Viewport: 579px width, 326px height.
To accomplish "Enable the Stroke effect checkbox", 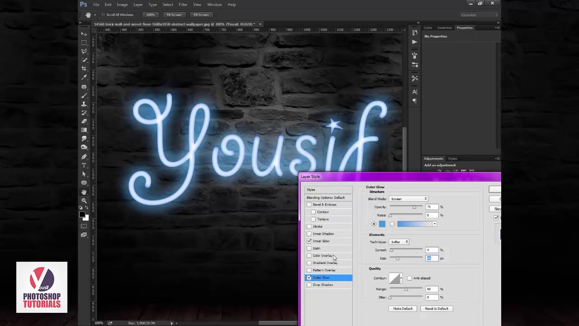I will coord(309,226).
